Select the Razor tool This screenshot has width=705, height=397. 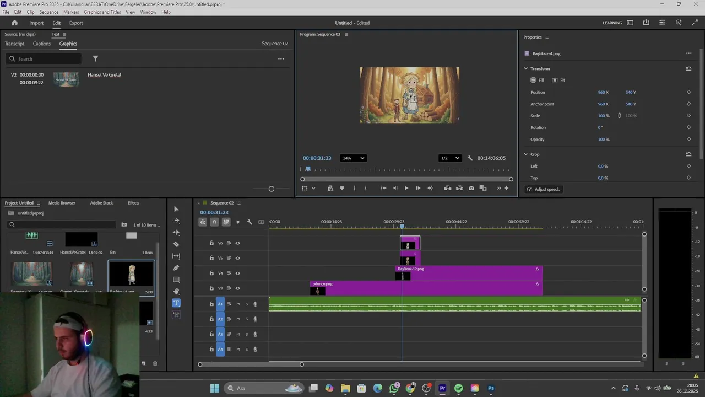pos(176,244)
